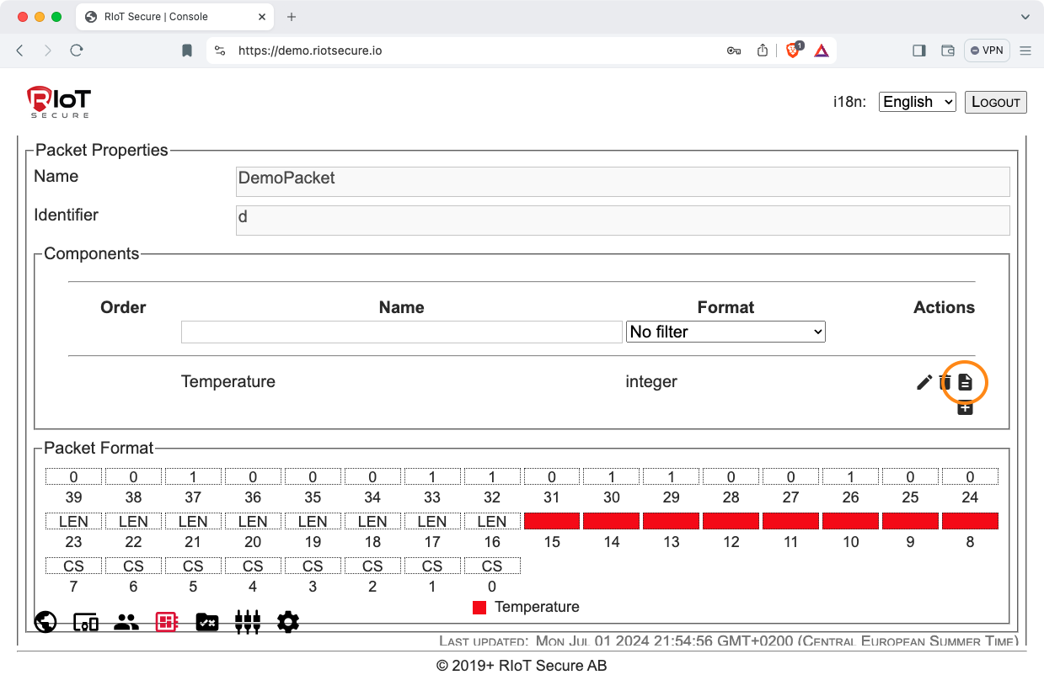
Task: Click the pencil edit icon for Temperature
Action: (924, 383)
